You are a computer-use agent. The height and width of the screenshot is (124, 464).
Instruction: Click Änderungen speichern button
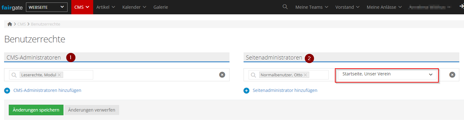(36, 110)
